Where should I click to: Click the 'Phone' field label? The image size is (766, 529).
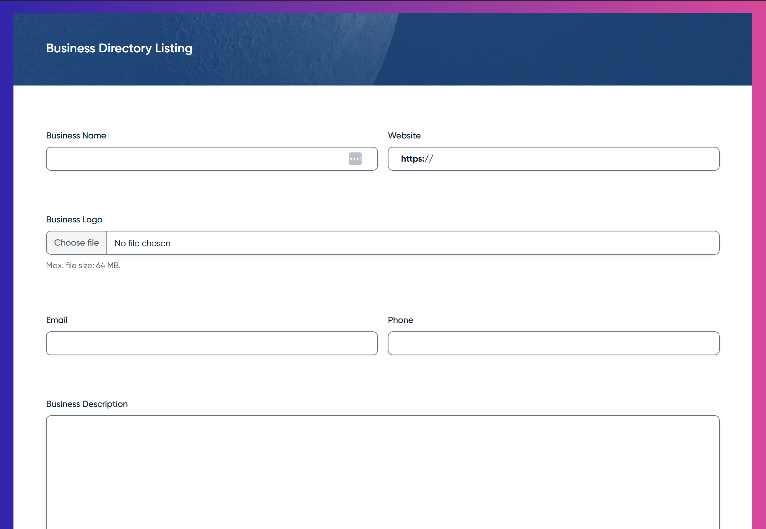[400, 320]
